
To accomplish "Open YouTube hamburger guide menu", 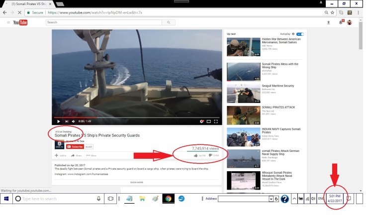I will pos(8,22).
